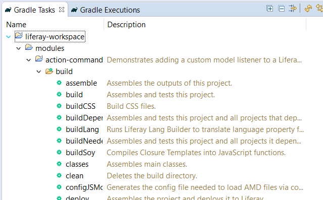Viewport: 323px width, 200px height.
Task: Select the buildLang task
Action: click(82, 129)
